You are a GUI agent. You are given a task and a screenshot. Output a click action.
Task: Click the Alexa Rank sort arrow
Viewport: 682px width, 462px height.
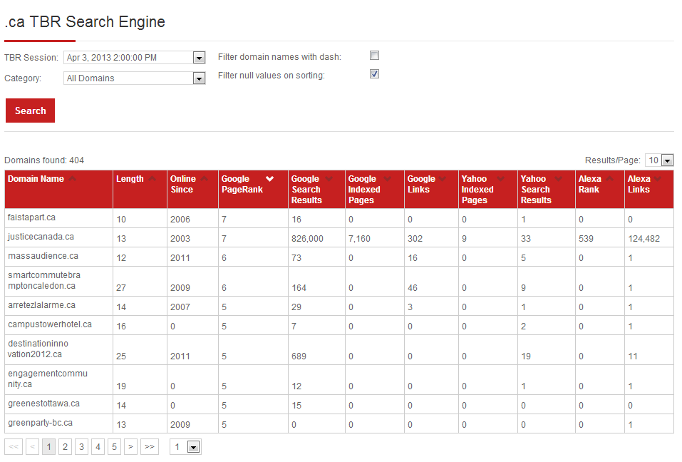coord(610,179)
